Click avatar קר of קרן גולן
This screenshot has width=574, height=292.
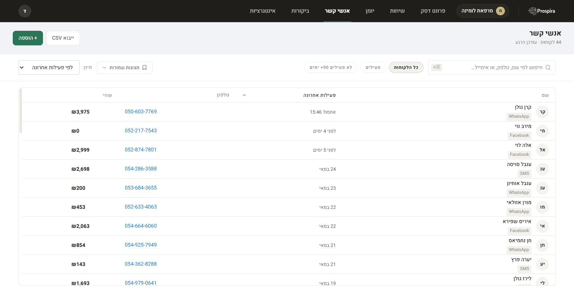pos(542,112)
